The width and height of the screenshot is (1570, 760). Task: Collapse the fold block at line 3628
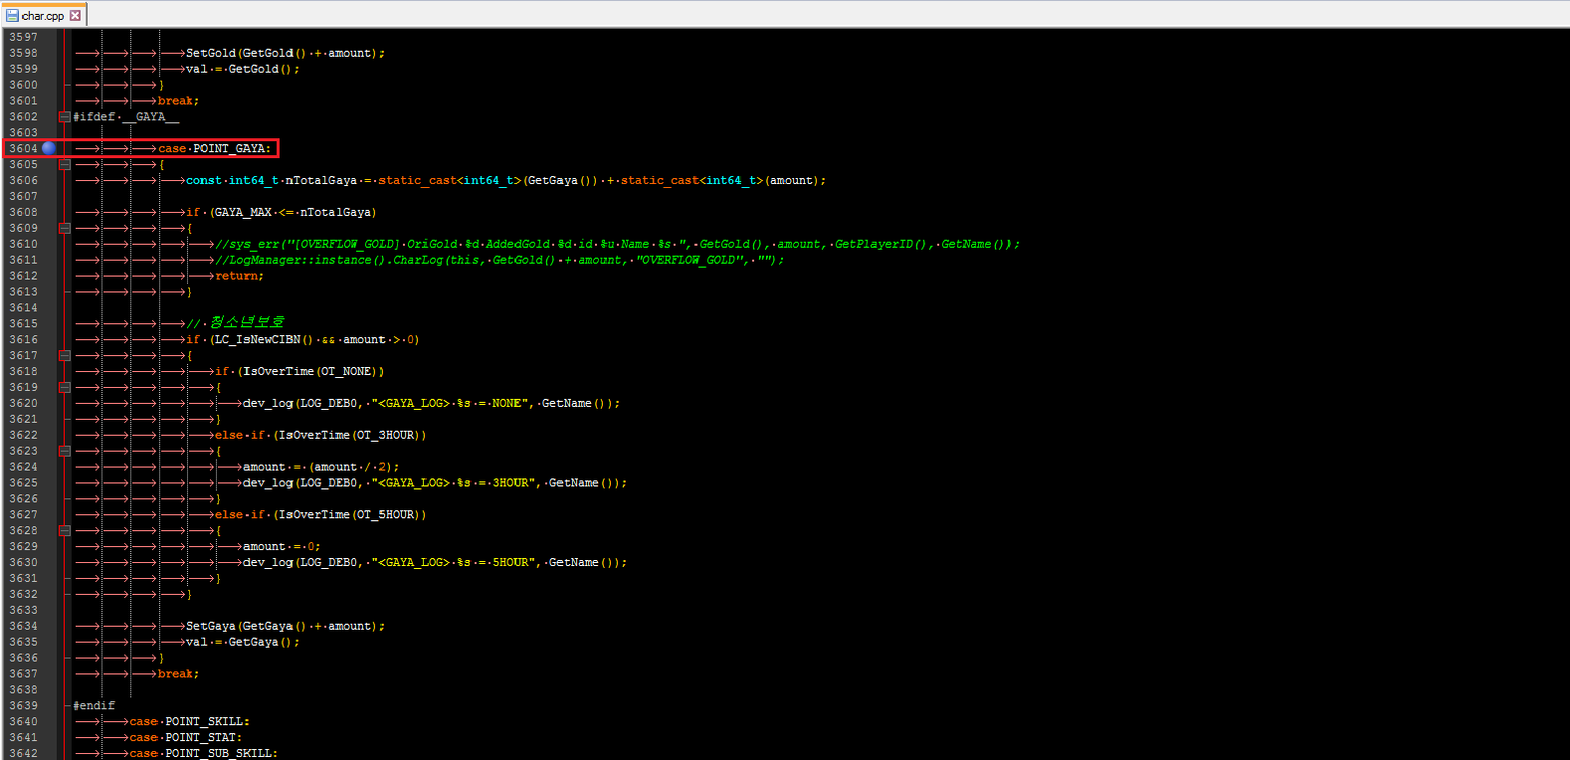point(65,530)
